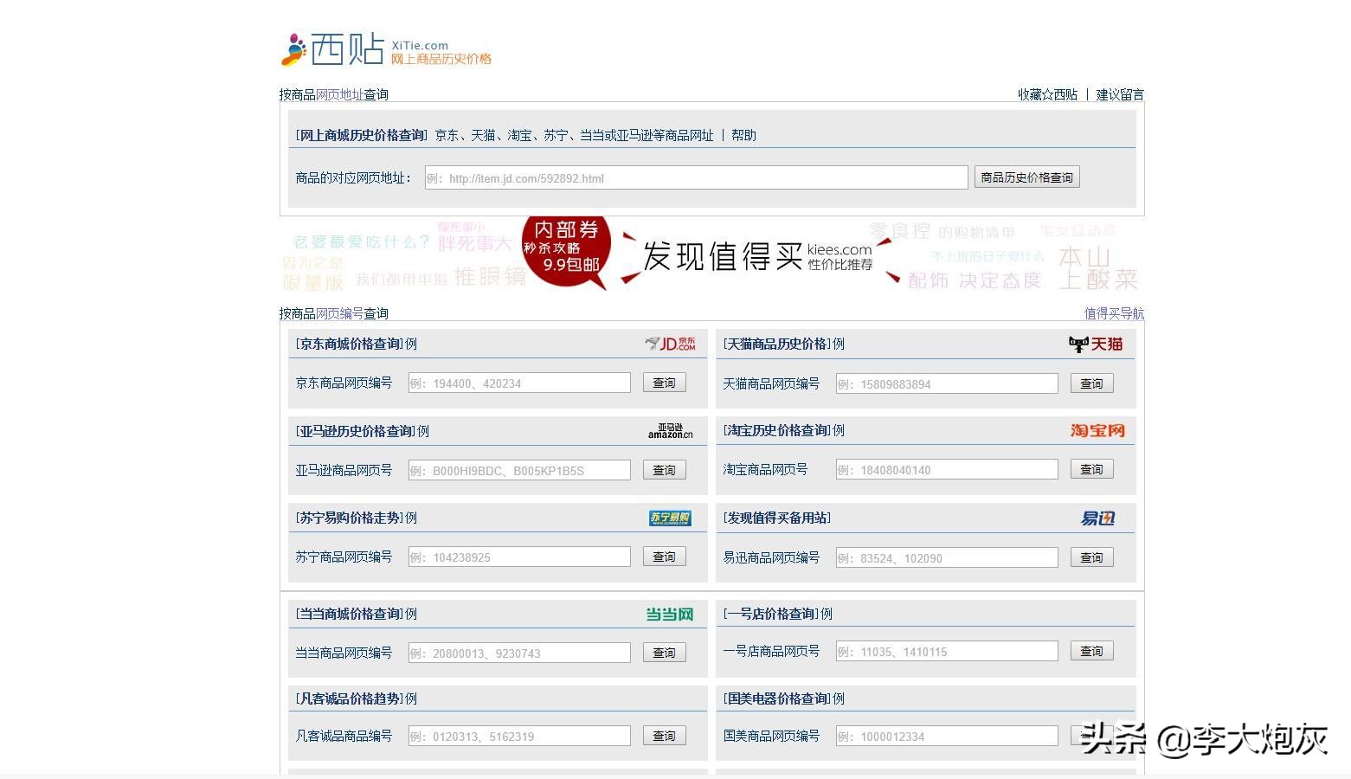Click 查询 for 京东商品网页编号
1351x779 pixels.
(663, 382)
